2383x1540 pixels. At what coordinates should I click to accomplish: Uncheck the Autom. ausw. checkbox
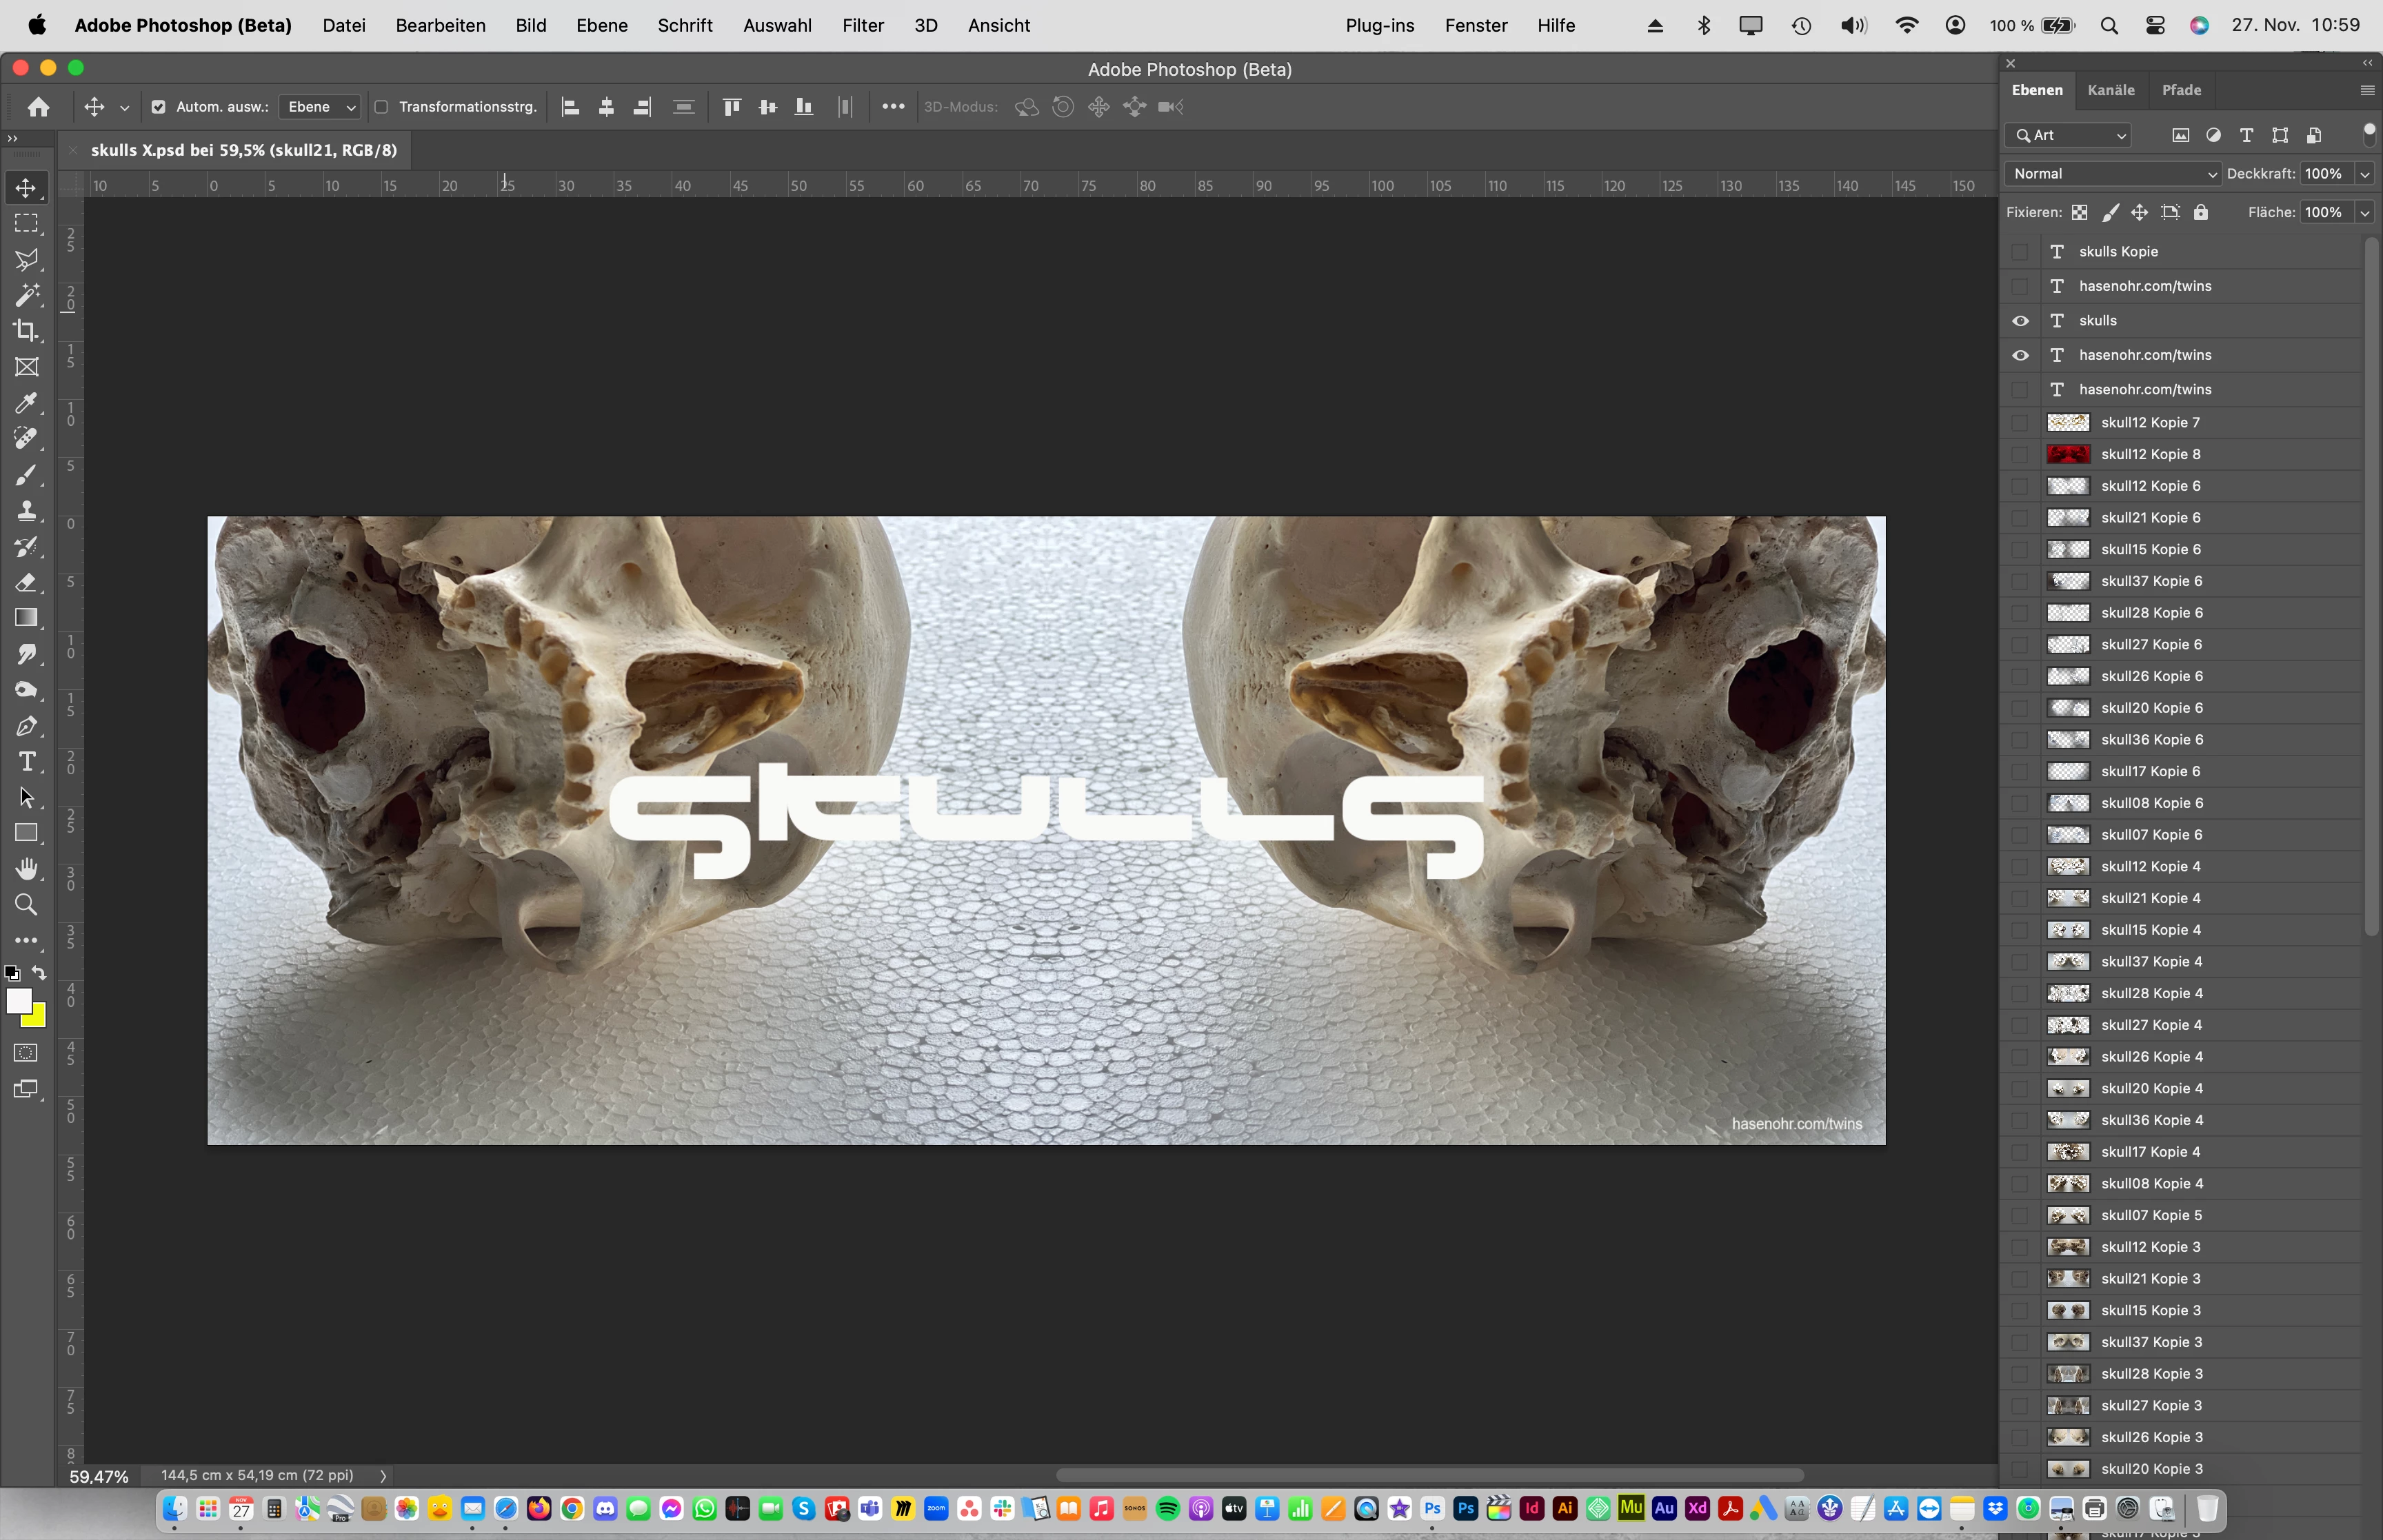158,107
